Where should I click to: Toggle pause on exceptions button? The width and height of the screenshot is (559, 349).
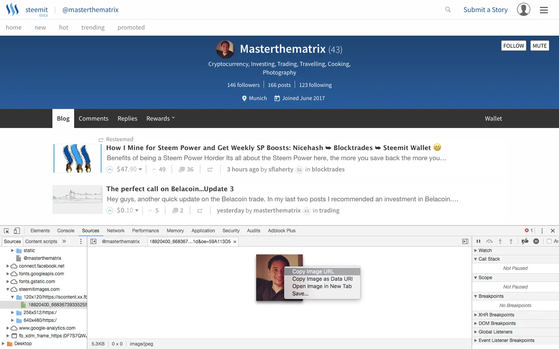click(x=536, y=241)
